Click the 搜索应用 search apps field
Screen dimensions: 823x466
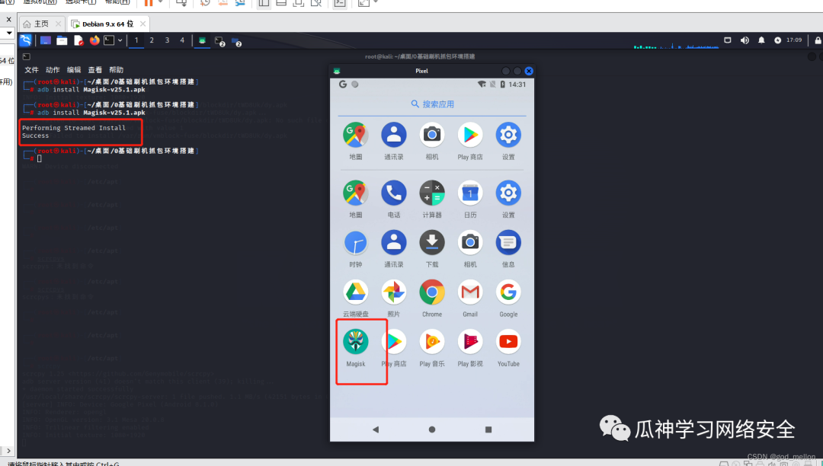(x=432, y=104)
